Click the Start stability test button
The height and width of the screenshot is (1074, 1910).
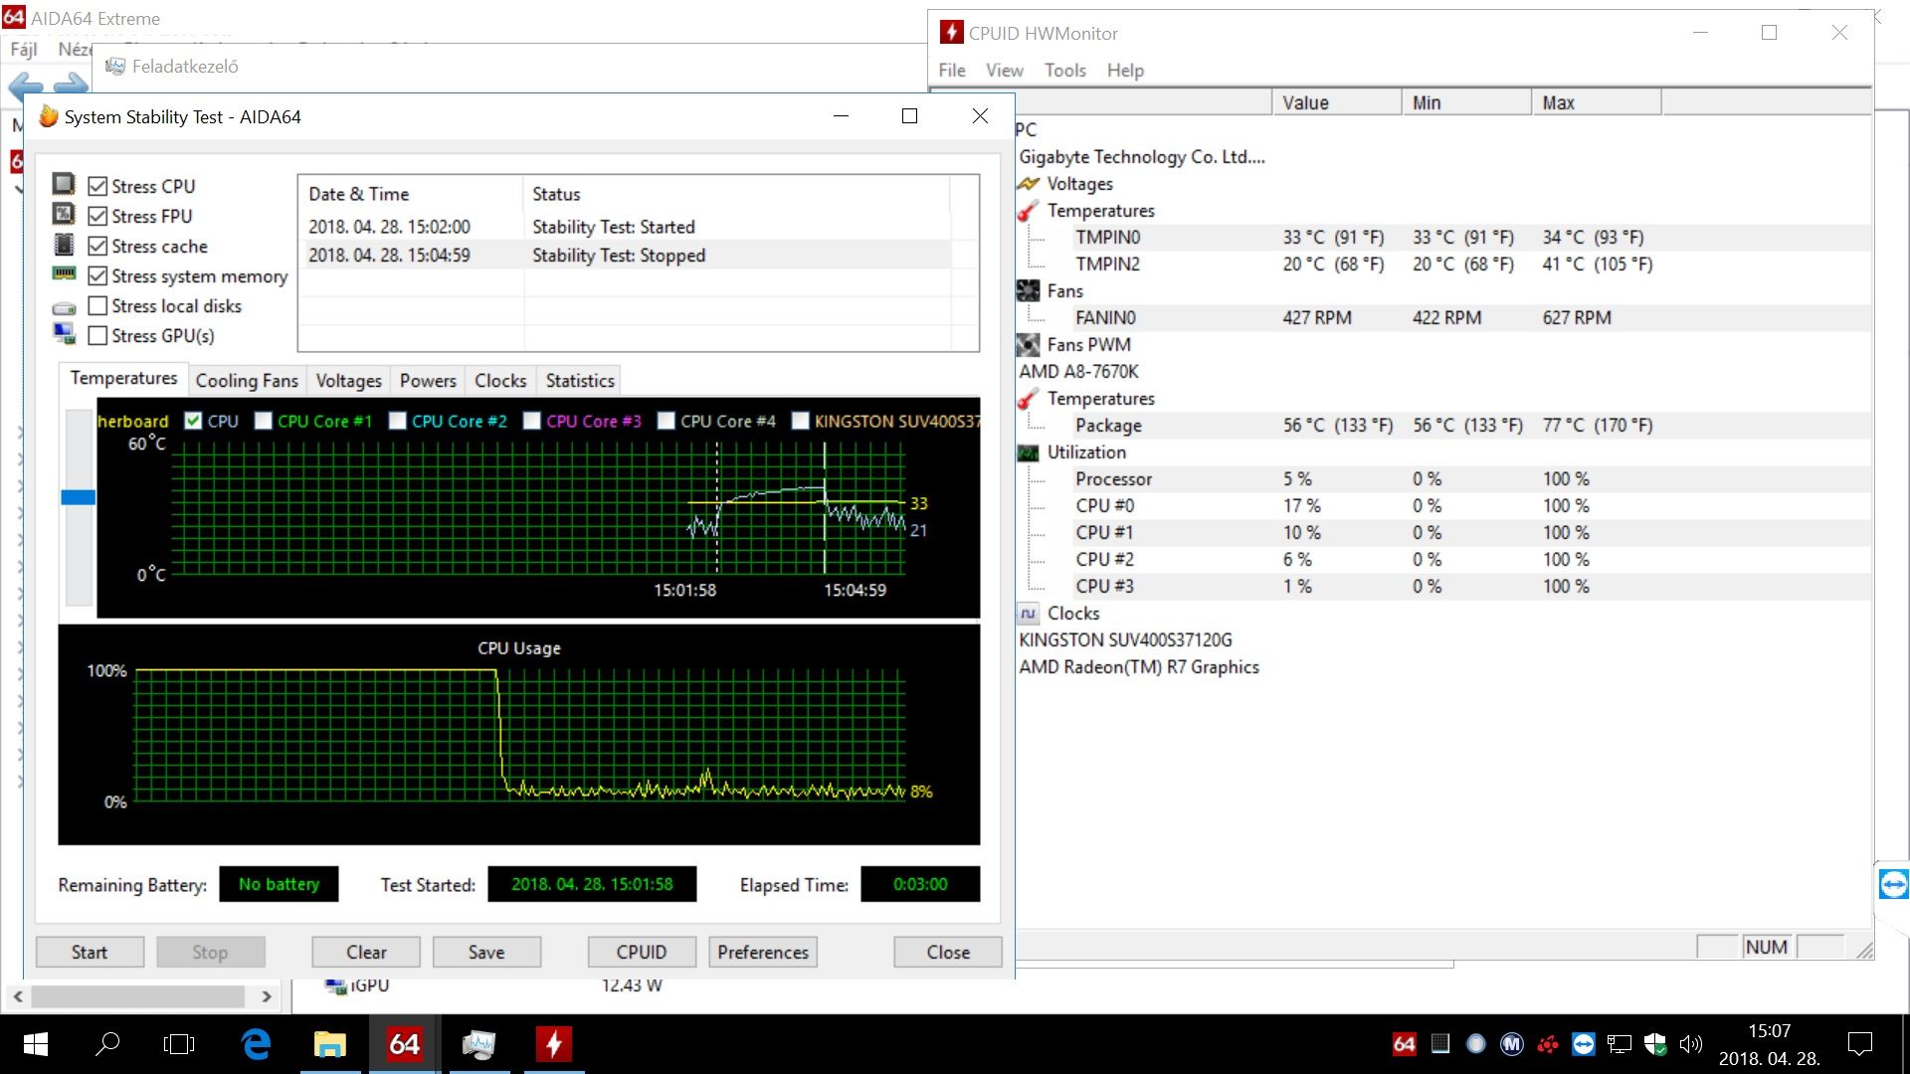point(90,952)
